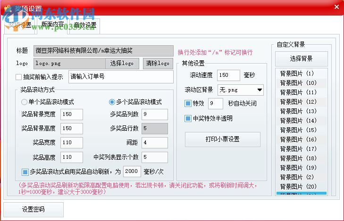Image resolution: width=344 pixels, height=221 pixels.
Task: Click the 滚动速度 input field
Action: click(x=228, y=75)
